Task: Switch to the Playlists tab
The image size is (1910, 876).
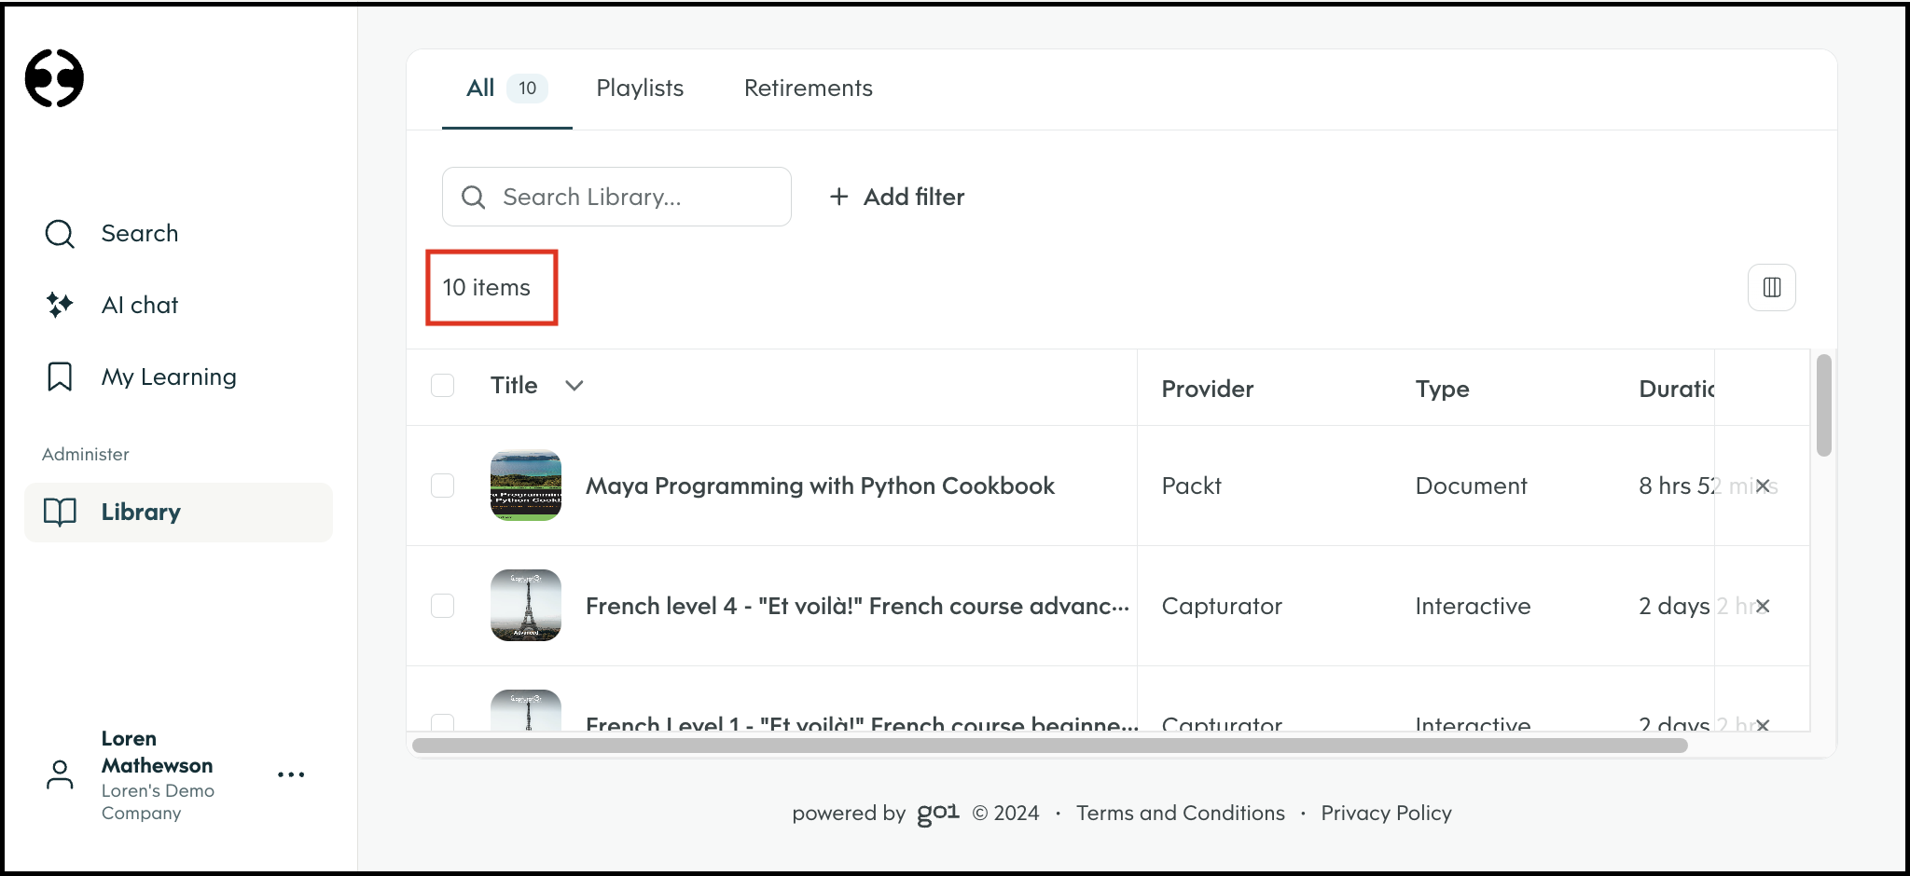Action: 640,89
